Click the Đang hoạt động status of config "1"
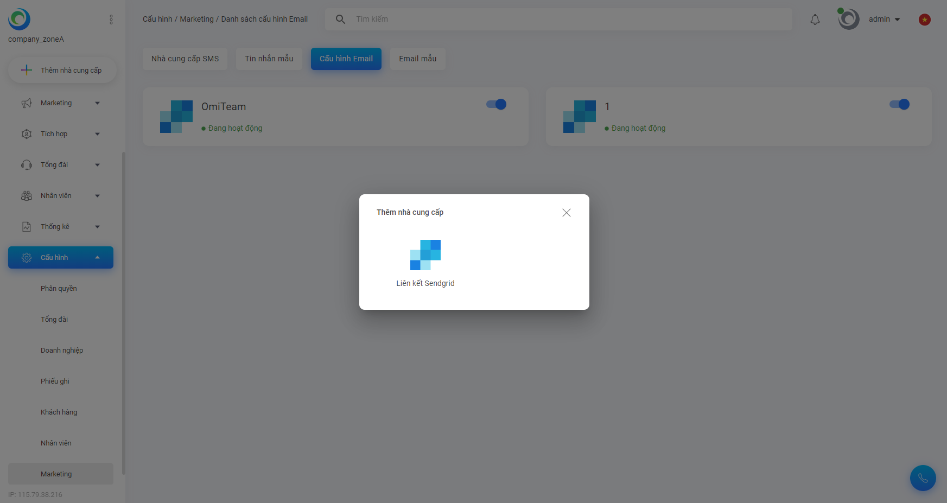 [635, 128]
